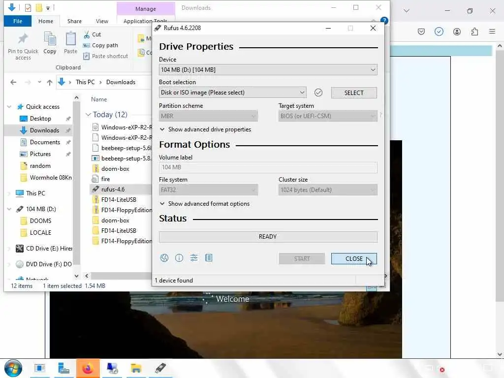
Task: Select Pictures in the navigation pane
Action: pyautogui.click(x=40, y=154)
